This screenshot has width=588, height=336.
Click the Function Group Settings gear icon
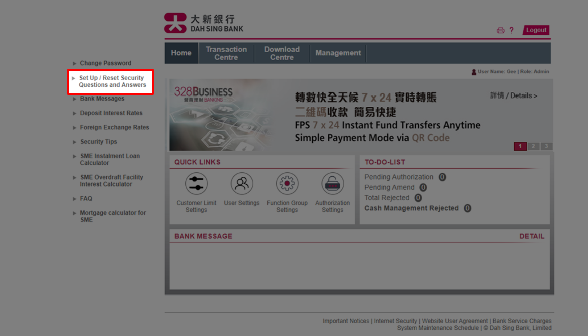click(x=287, y=184)
